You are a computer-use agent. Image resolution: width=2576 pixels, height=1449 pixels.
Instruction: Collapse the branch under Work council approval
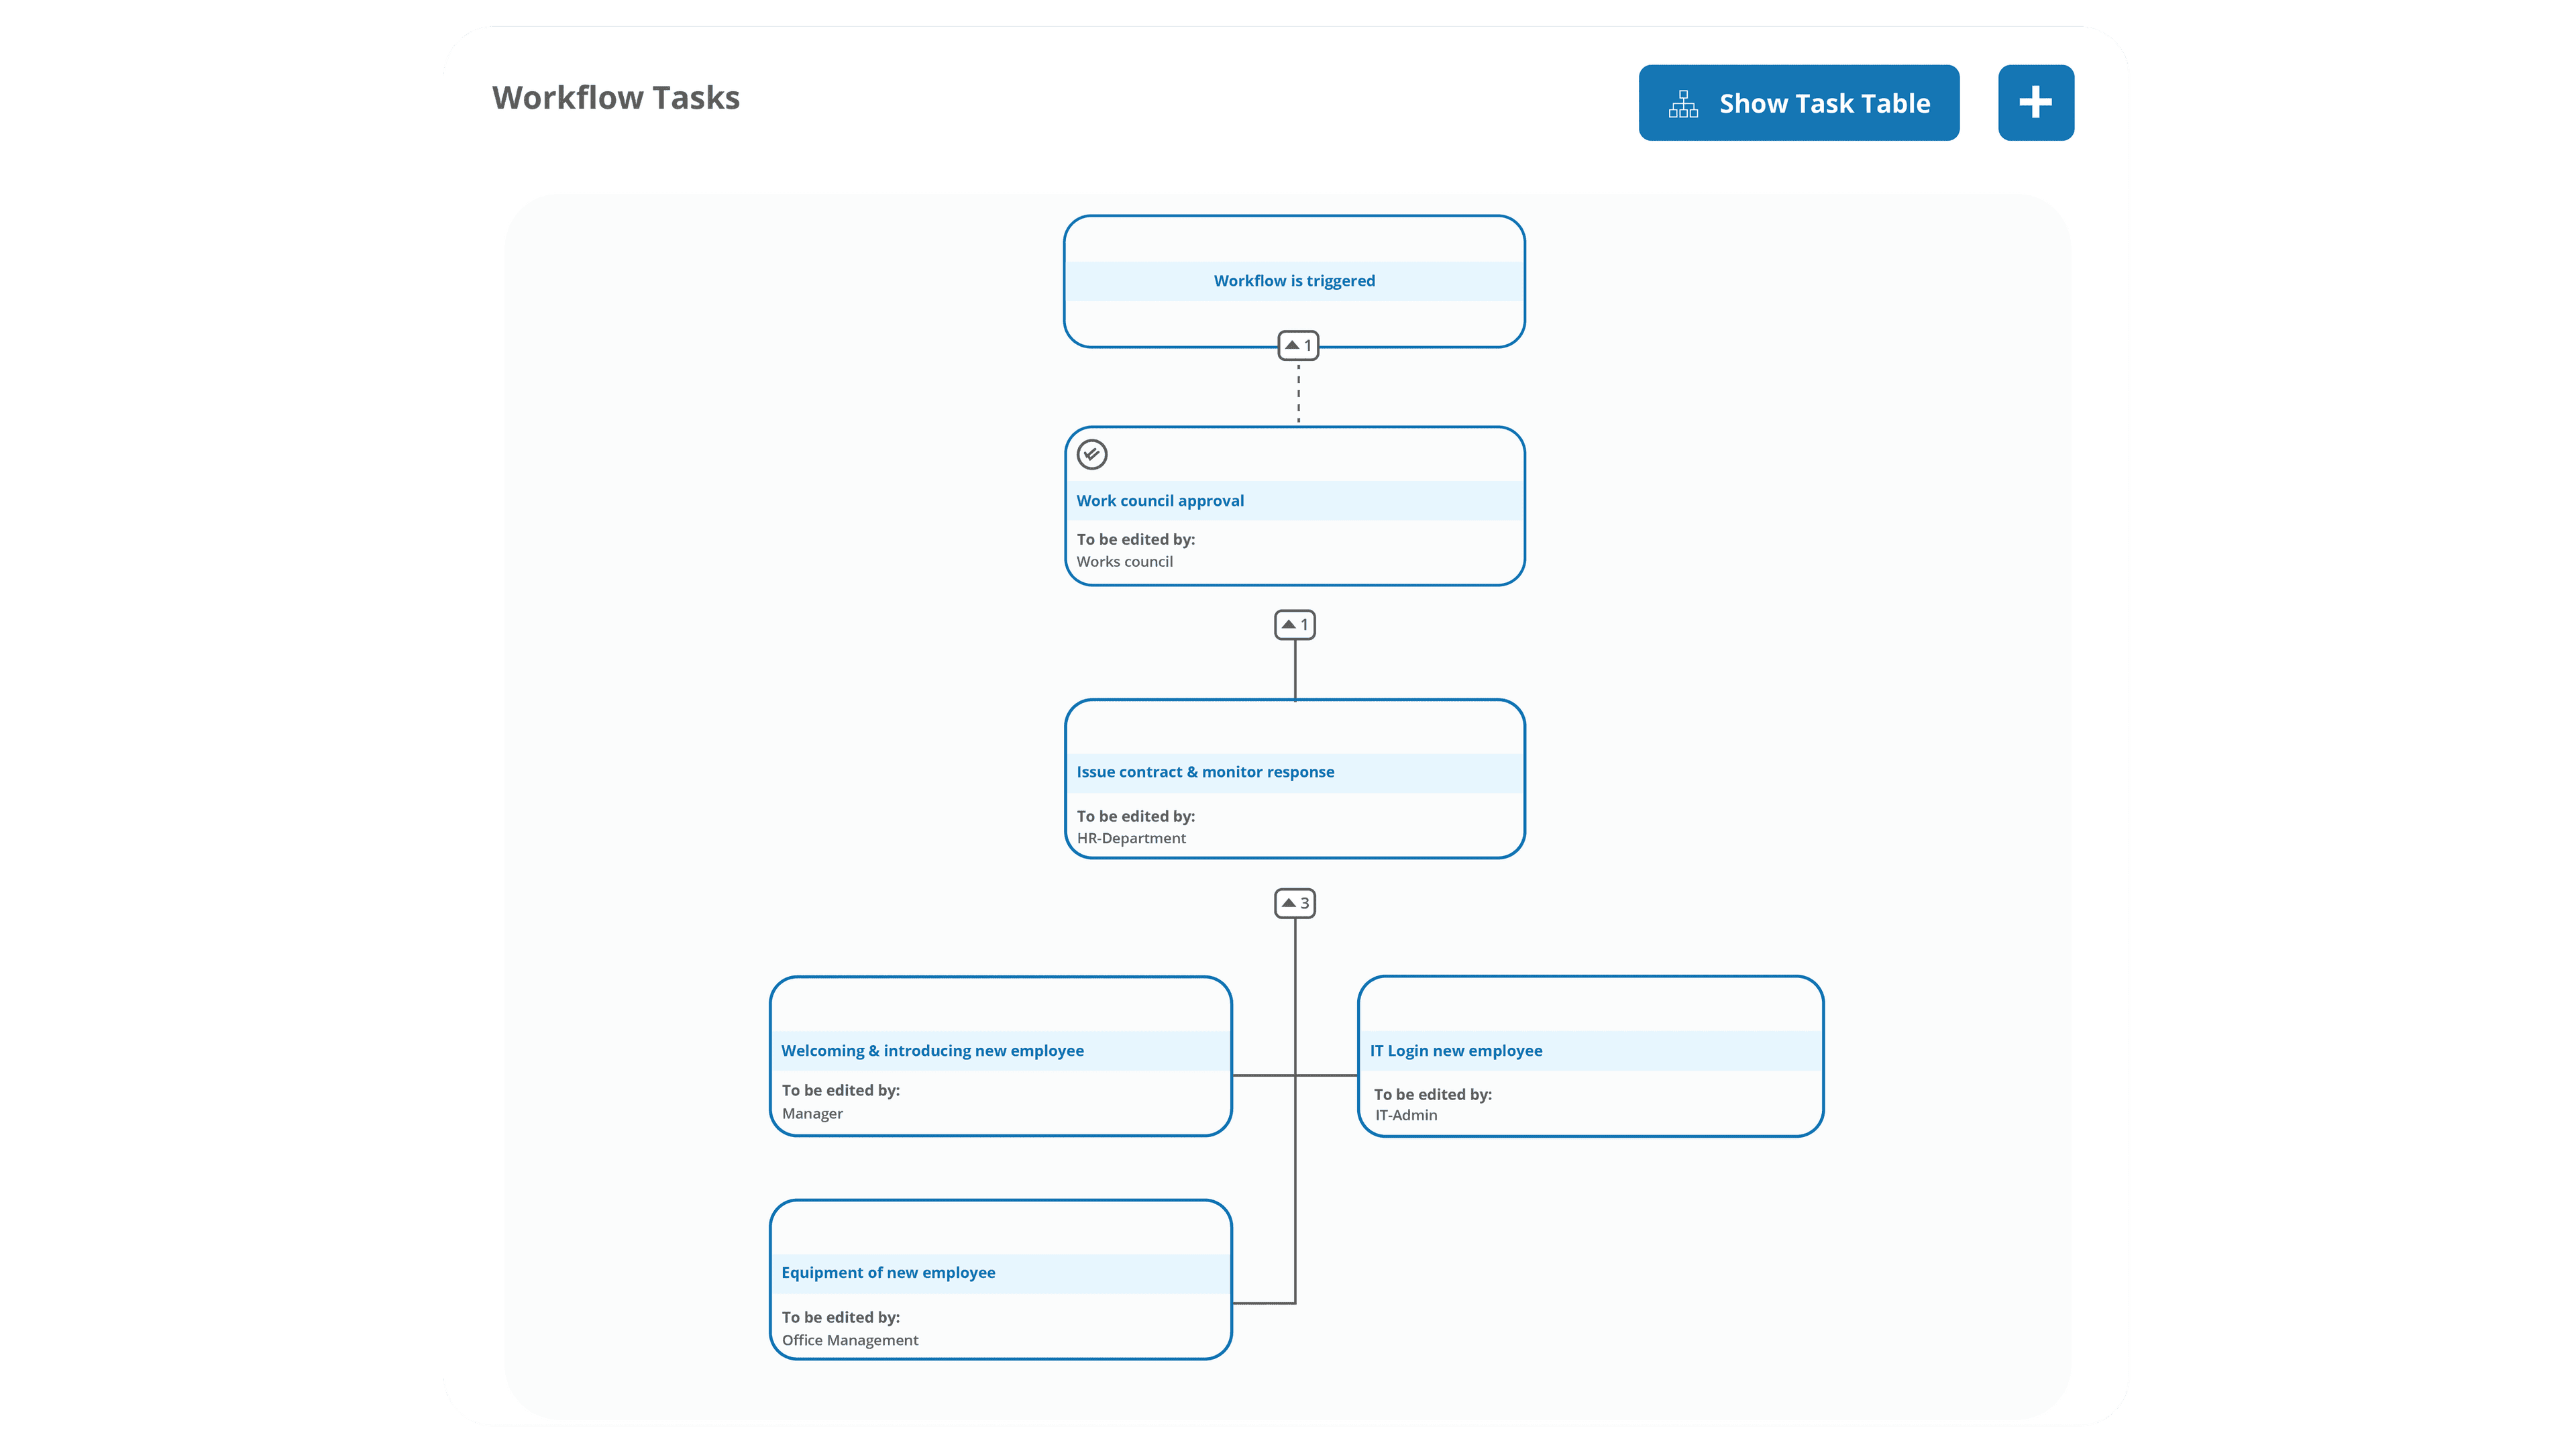pyautogui.click(x=1295, y=624)
